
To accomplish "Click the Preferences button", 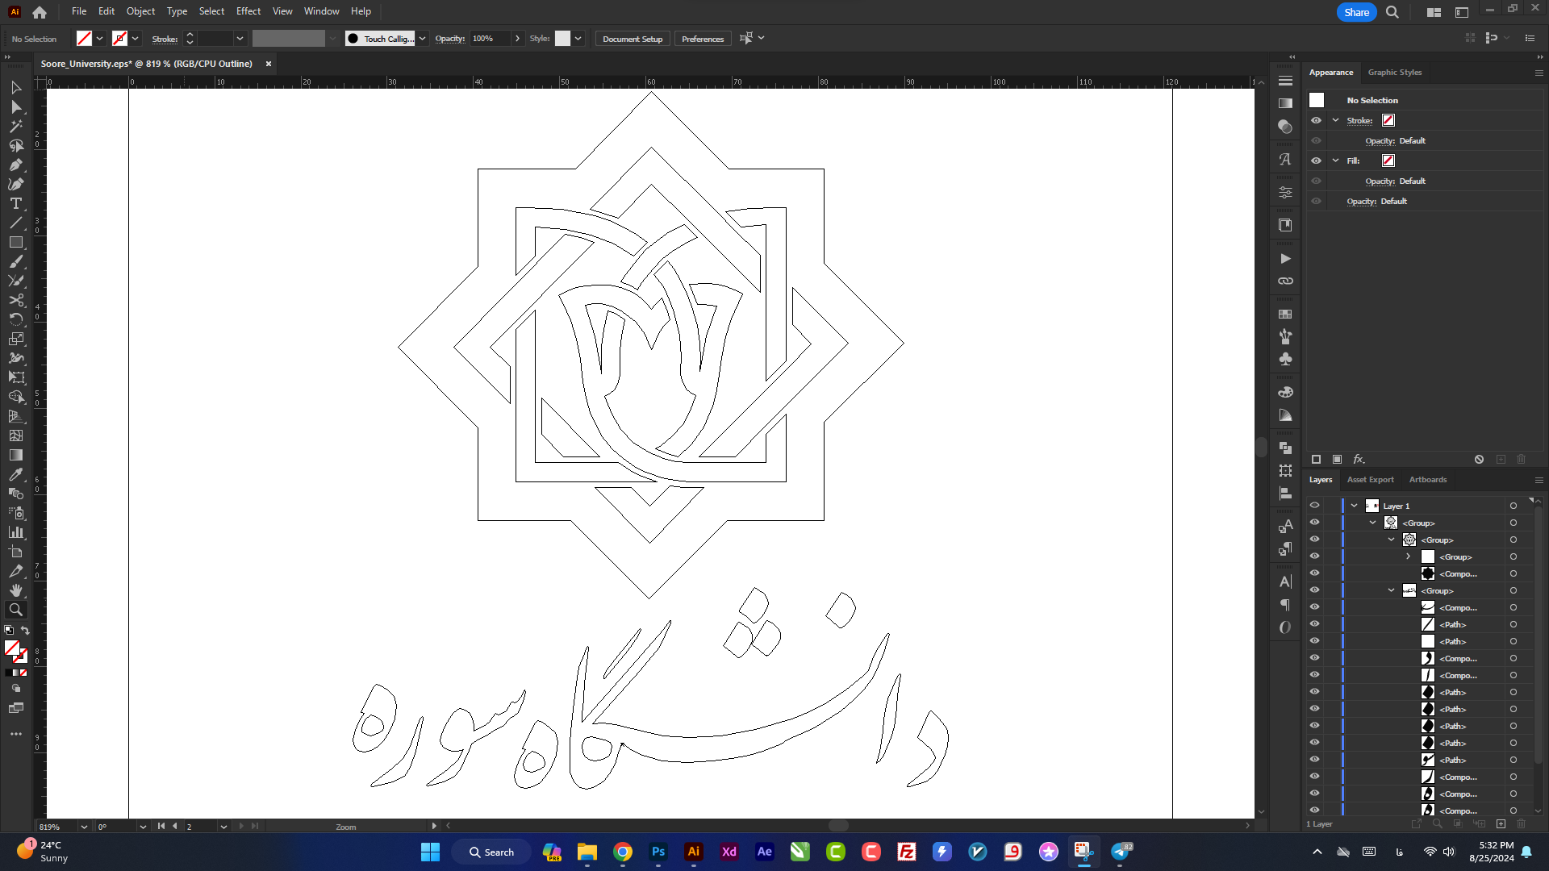I will click(702, 38).
